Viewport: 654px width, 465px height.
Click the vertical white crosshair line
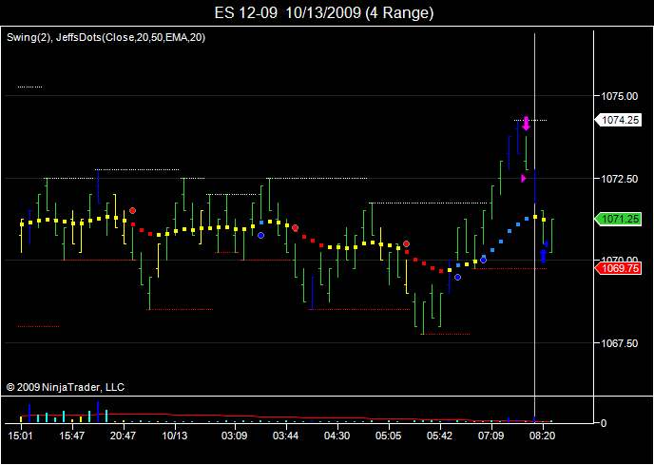pyautogui.click(x=535, y=227)
